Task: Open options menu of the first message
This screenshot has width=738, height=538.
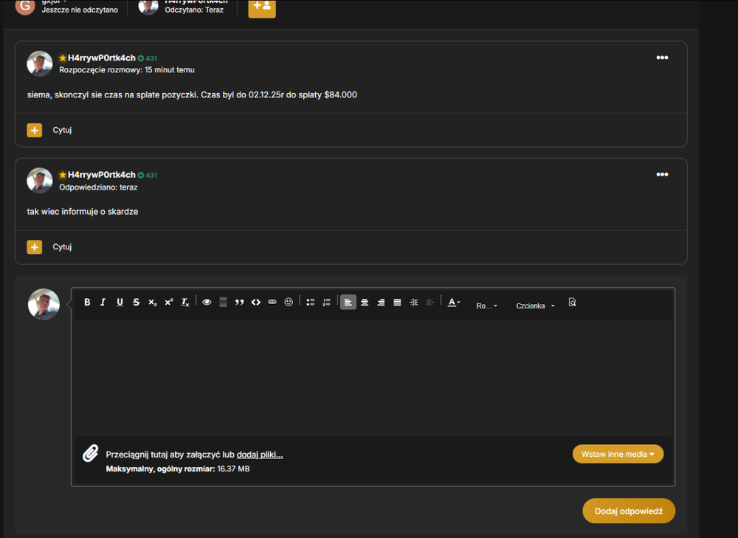Action: tap(662, 58)
